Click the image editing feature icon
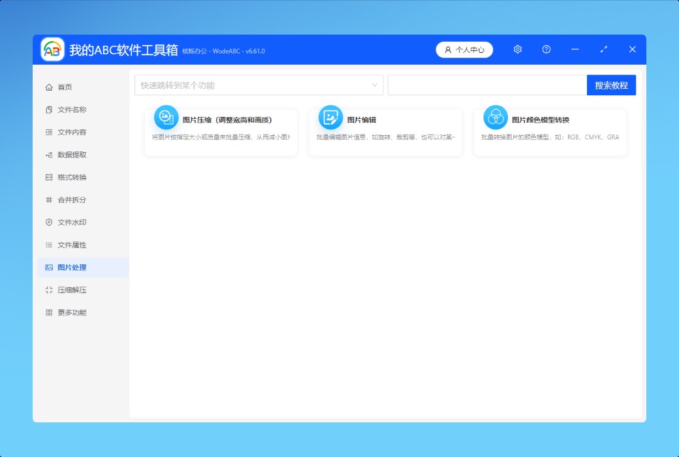 (x=330, y=118)
